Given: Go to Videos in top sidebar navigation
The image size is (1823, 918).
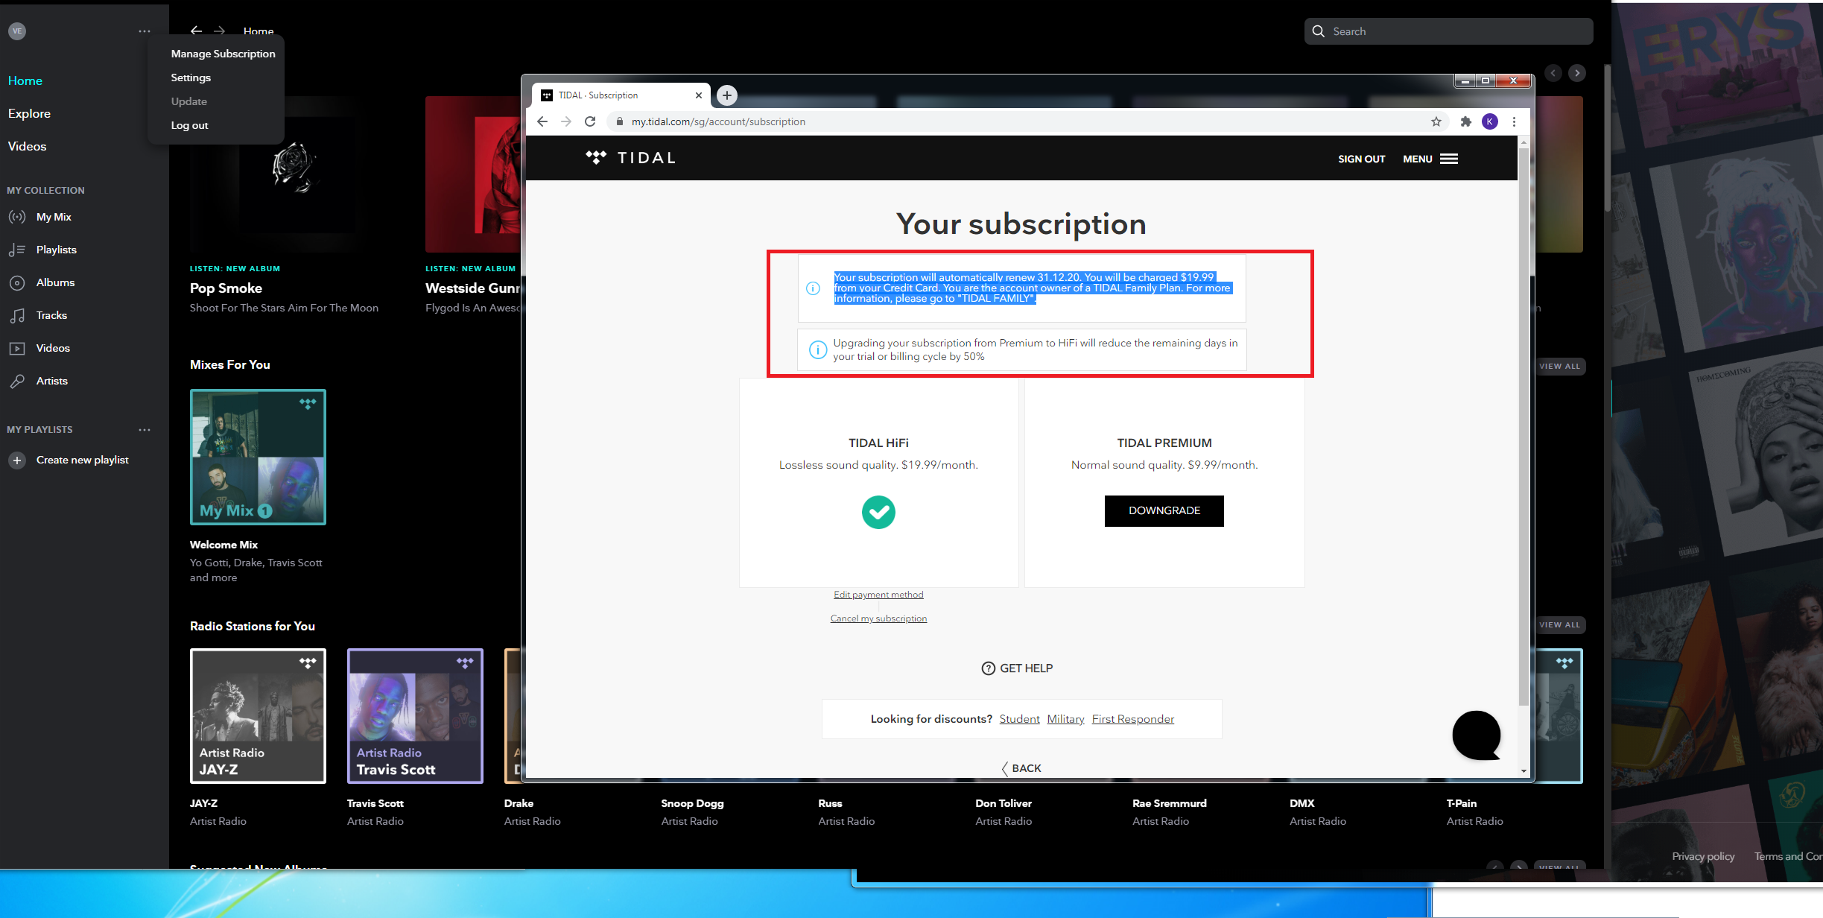Looking at the screenshot, I should pyautogui.click(x=27, y=146).
